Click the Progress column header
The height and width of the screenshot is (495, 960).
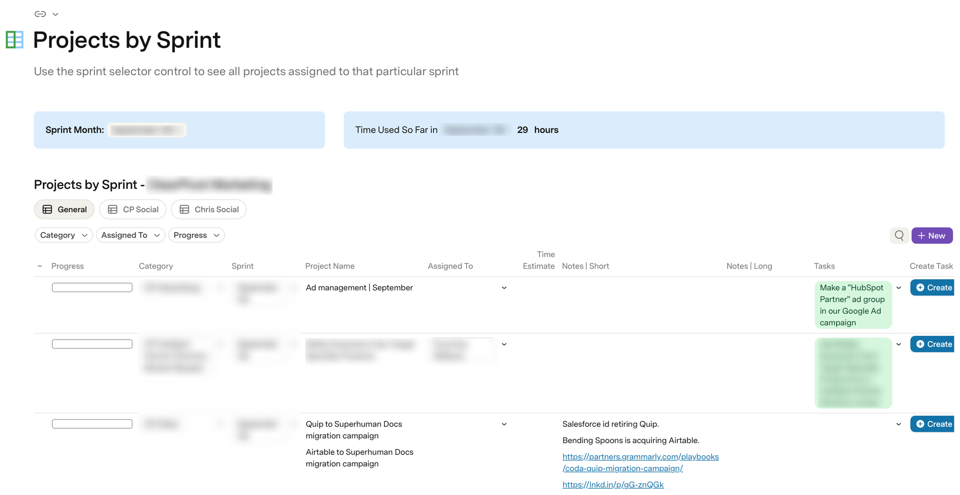click(68, 266)
